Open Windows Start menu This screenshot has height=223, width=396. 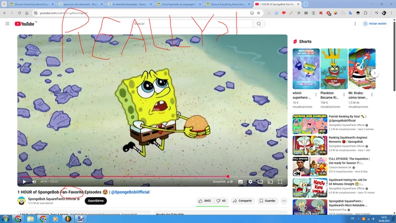coord(5,219)
